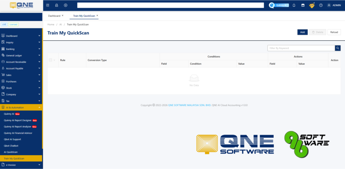The width and height of the screenshot is (345, 169).
Task: Click the LIVE status badge
Action: point(4,25)
